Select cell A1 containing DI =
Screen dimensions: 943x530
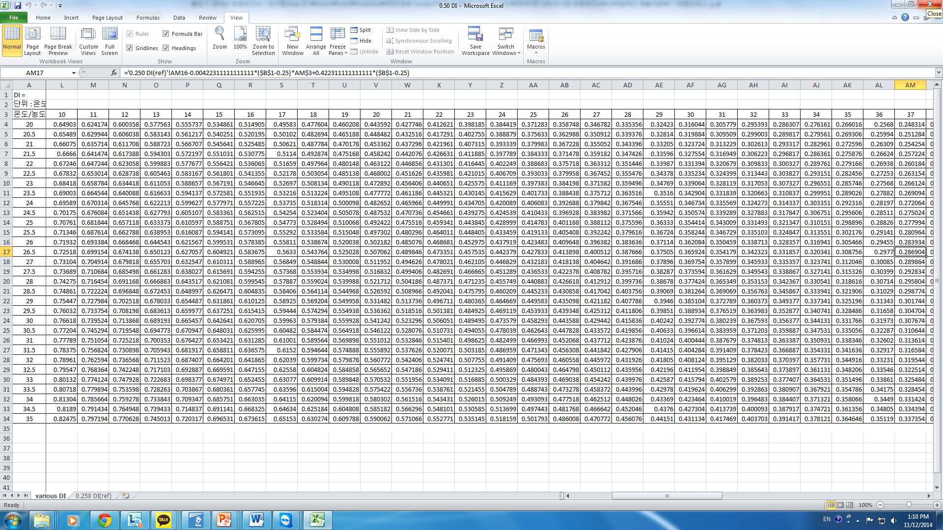point(29,95)
